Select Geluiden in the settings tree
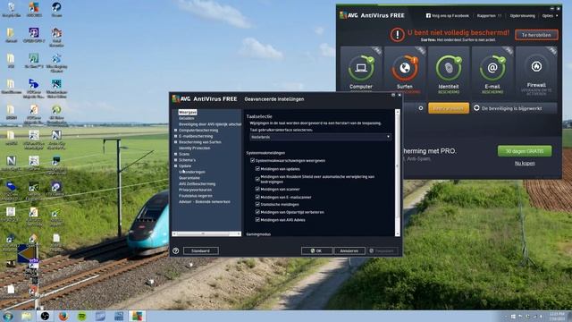This screenshot has width=572, height=322. pos(187,118)
